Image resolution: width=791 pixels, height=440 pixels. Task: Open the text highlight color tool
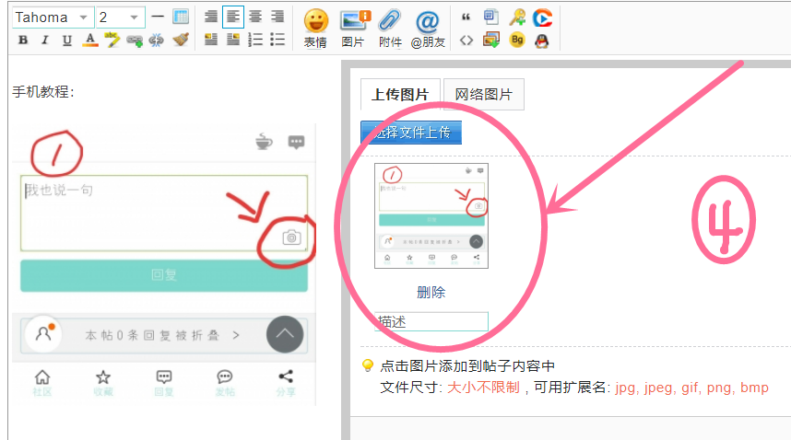112,40
